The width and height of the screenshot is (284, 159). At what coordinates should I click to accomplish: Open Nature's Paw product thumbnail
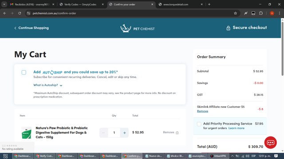[x=27, y=132]
